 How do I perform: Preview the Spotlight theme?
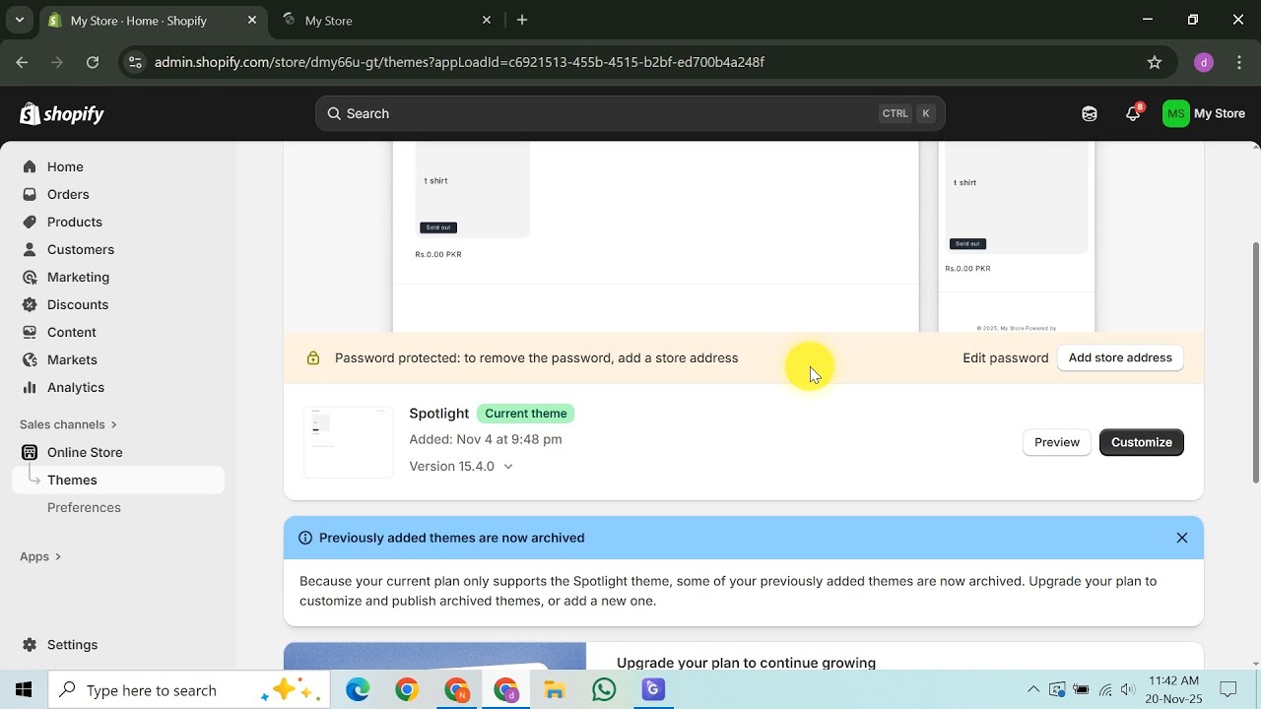[1057, 442]
